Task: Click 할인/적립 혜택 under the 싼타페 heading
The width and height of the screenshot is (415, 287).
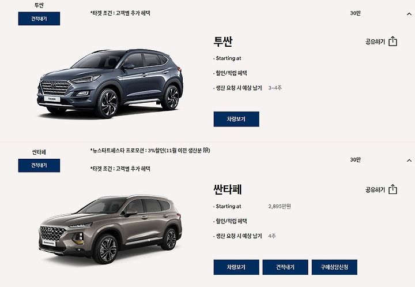Action: pyautogui.click(x=231, y=221)
